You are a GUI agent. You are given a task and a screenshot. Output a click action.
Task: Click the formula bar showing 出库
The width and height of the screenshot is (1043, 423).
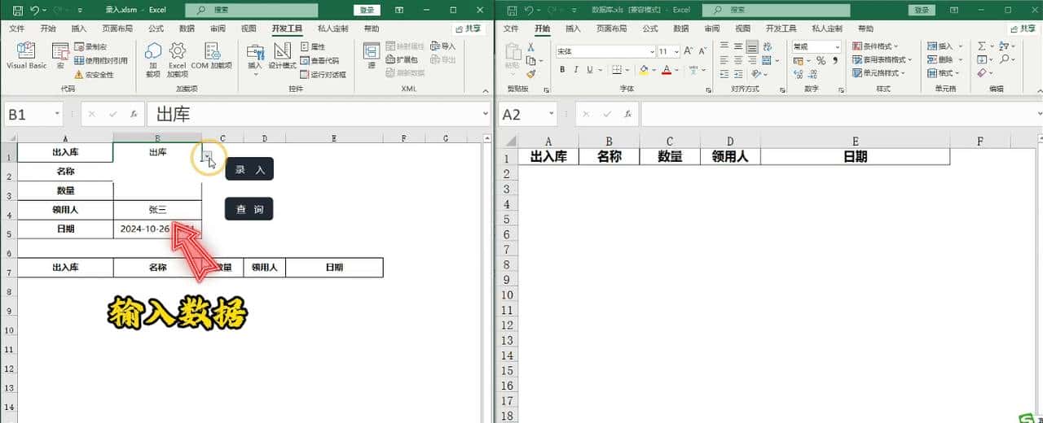click(x=318, y=115)
